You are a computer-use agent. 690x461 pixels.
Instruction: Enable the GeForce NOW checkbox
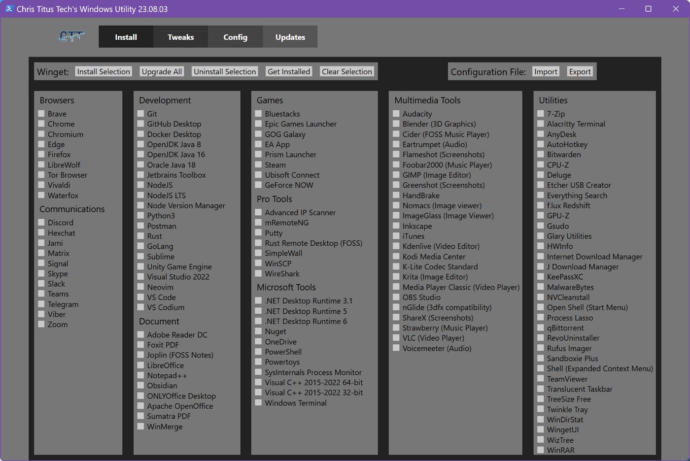tap(258, 185)
